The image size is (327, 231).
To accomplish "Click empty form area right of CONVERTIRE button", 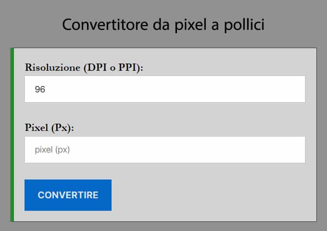I will point(212,195).
